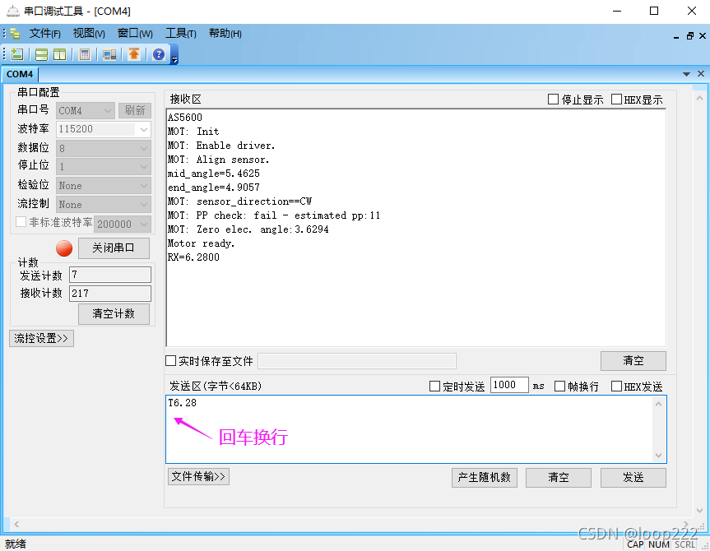Click the 'mid_angle=5.4625' line
Image resolution: width=710 pixels, height=551 pixels.
(214, 174)
